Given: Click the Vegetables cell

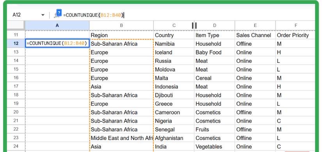Looking at the screenshot, I should (215, 147).
